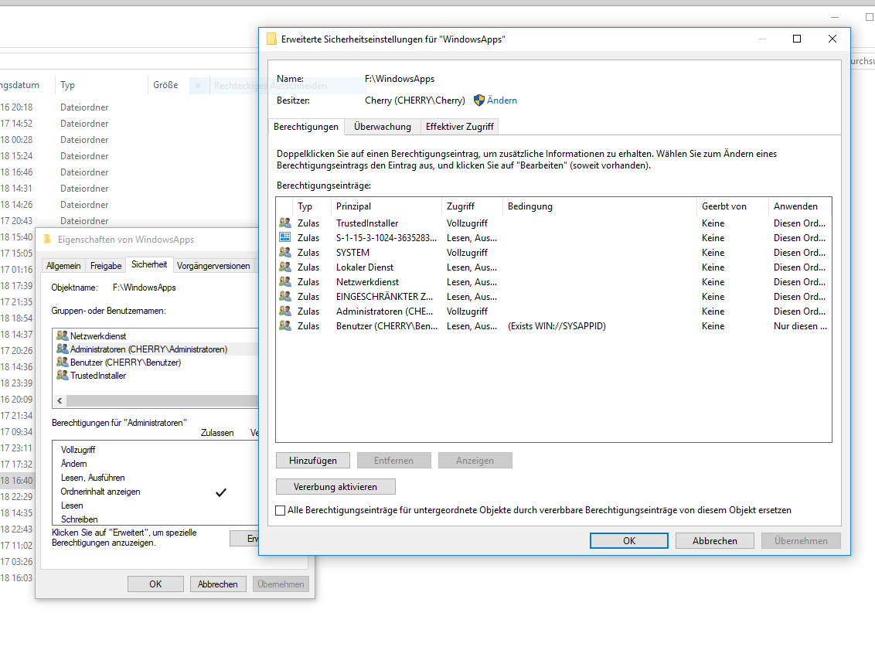Click the app package icon of S-1-15-3-1024 entry
This screenshot has height=657, width=875.
click(285, 237)
